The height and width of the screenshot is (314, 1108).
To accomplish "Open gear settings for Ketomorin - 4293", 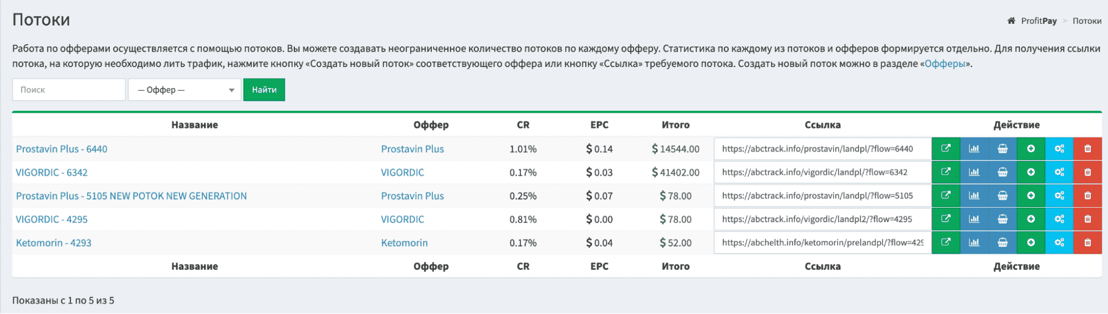I will point(1059,243).
